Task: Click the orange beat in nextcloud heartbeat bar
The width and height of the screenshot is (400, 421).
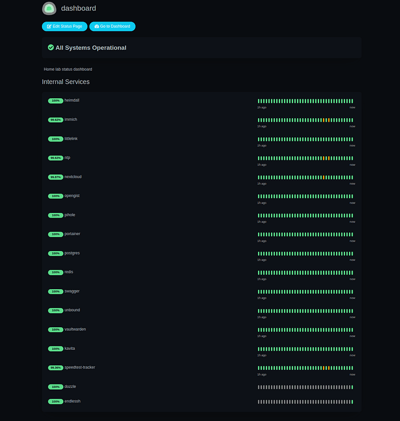Action: tap(324, 177)
